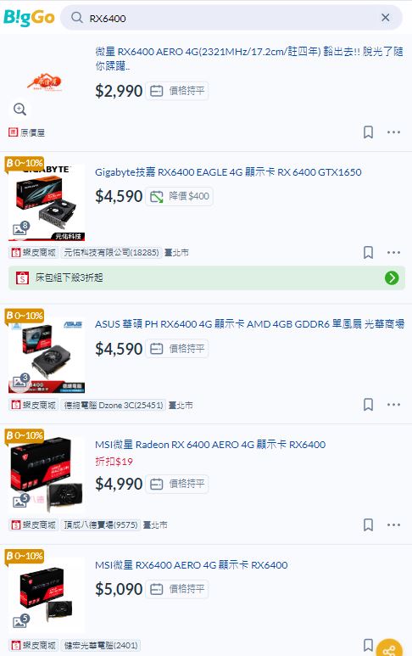
Task: Click the BigGo logo
Action: 29,18
